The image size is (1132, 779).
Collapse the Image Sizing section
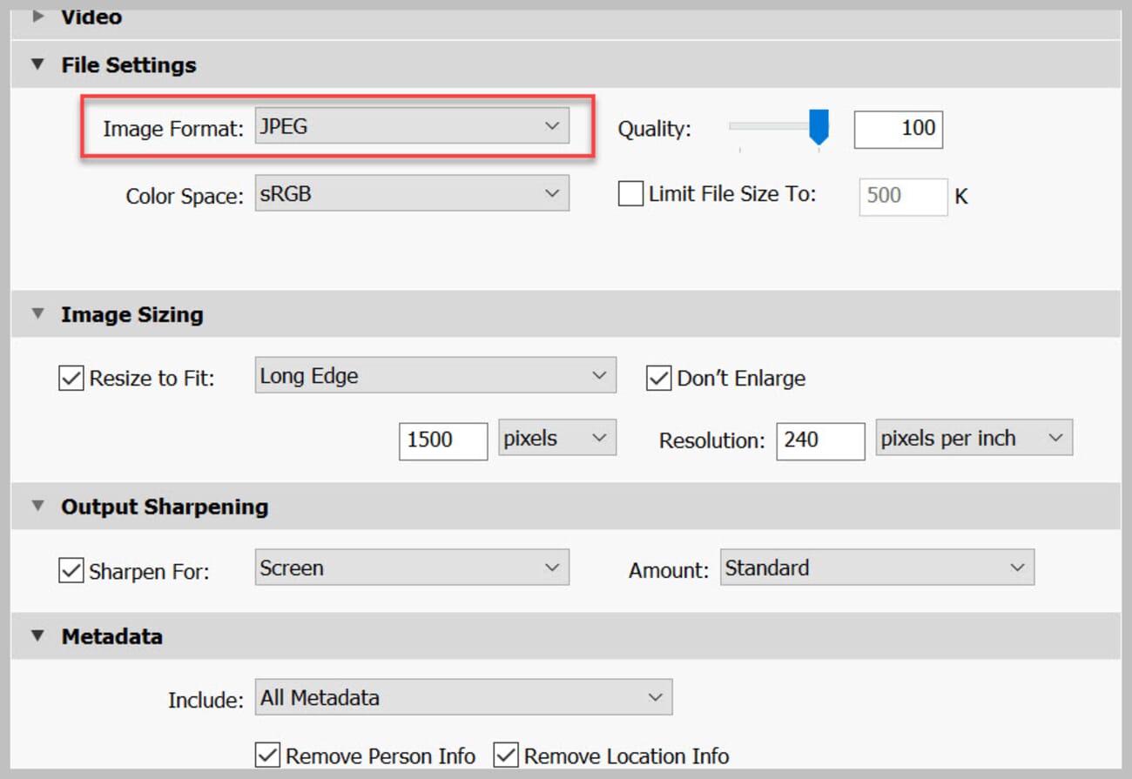tap(37, 314)
